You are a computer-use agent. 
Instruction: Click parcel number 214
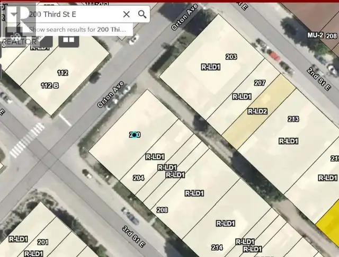click(217, 247)
